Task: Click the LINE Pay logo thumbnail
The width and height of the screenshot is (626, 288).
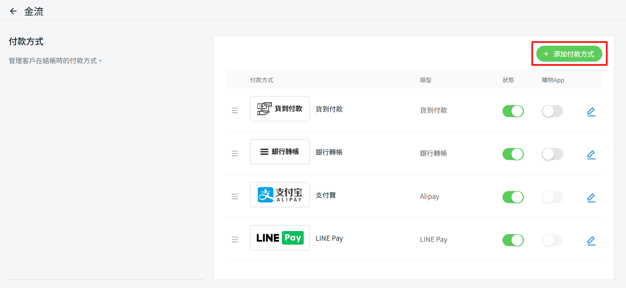Action: click(280, 238)
